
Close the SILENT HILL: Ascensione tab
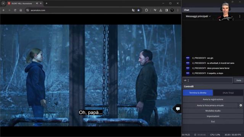[x=41, y=3]
